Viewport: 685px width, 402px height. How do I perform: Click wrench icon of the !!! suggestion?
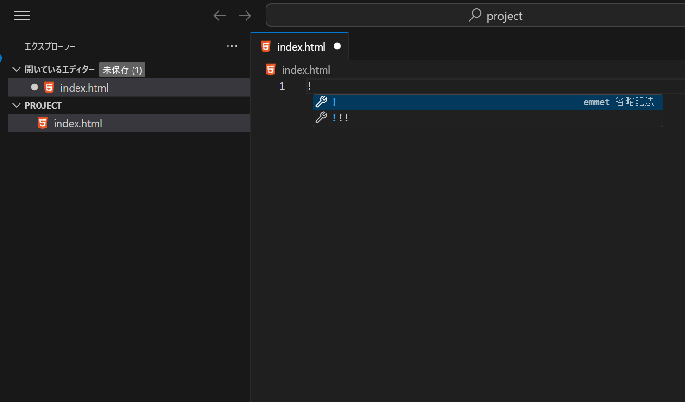pos(321,117)
